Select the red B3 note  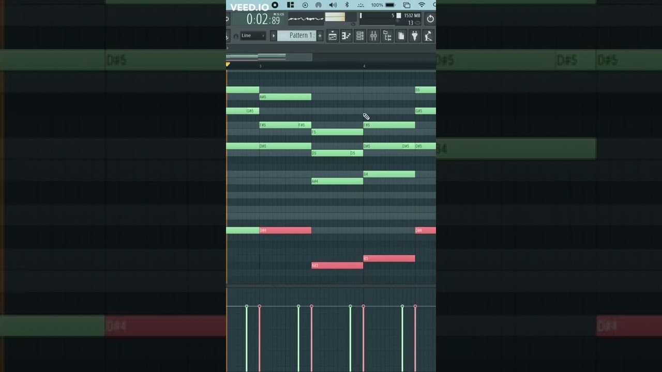pyautogui.click(x=389, y=258)
